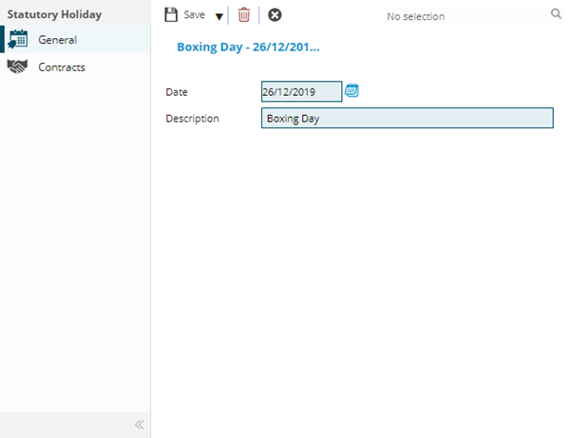Click the empty form area below Description
The height and width of the screenshot is (438, 570).
point(361,266)
